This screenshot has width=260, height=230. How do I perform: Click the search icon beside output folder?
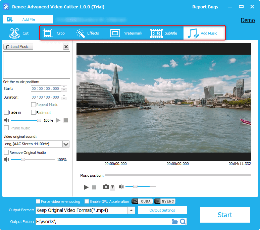click(x=183, y=222)
